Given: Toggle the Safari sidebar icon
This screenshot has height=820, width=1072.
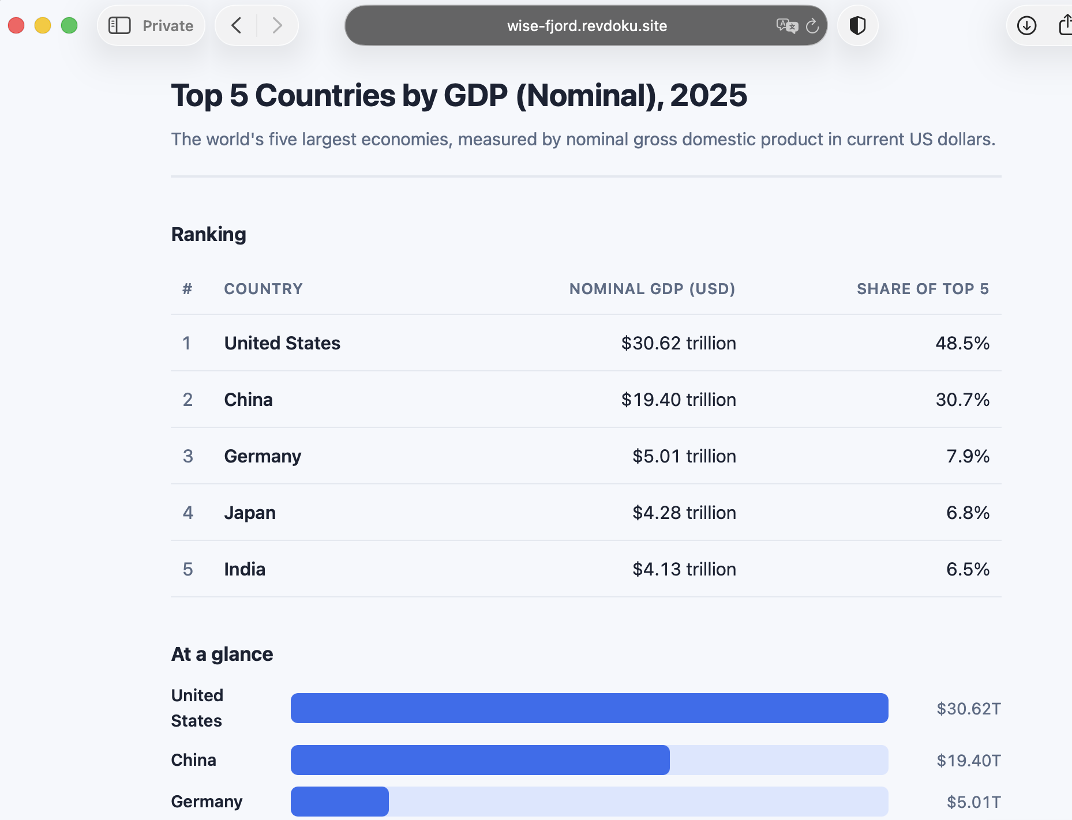Looking at the screenshot, I should (x=119, y=25).
